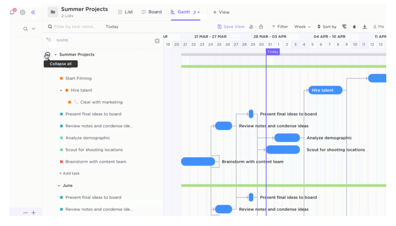Screen dimensions: 396x226
Task: Switch to the List view tab
Action: [x=125, y=12]
